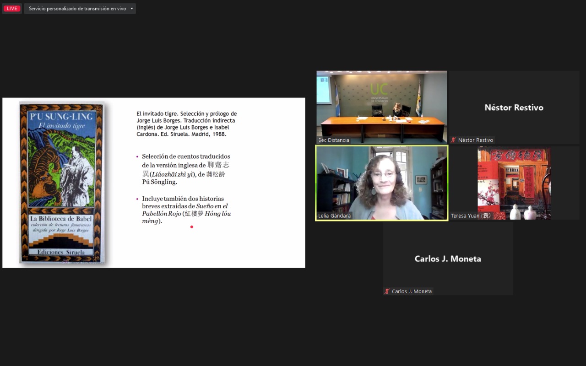Select the Teresa Yuan video tile
The image size is (586, 366).
(514, 183)
